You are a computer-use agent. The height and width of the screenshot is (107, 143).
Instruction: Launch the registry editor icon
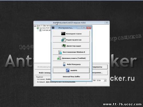coord(63,40)
